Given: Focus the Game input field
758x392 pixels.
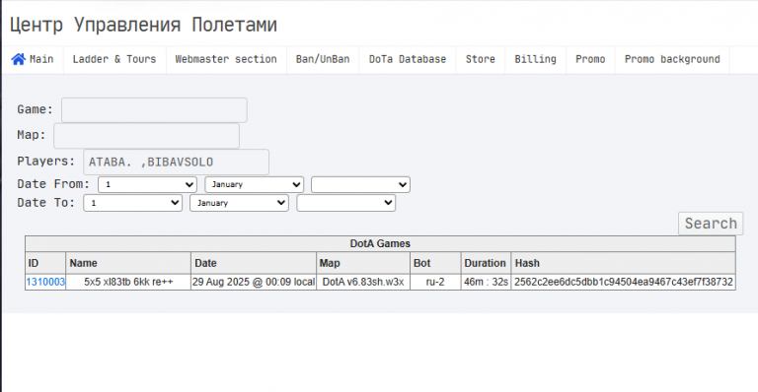Looking at the screenshot, I should pyautogui.click(x=154, y=110).
